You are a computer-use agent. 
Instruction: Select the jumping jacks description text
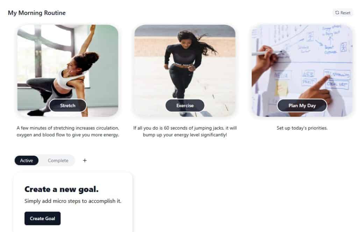click(x=185, y=131)
